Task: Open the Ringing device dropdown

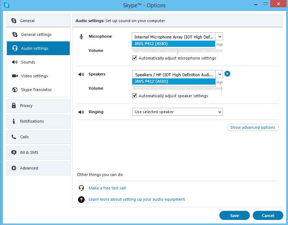Action: (x=178, y=112)
